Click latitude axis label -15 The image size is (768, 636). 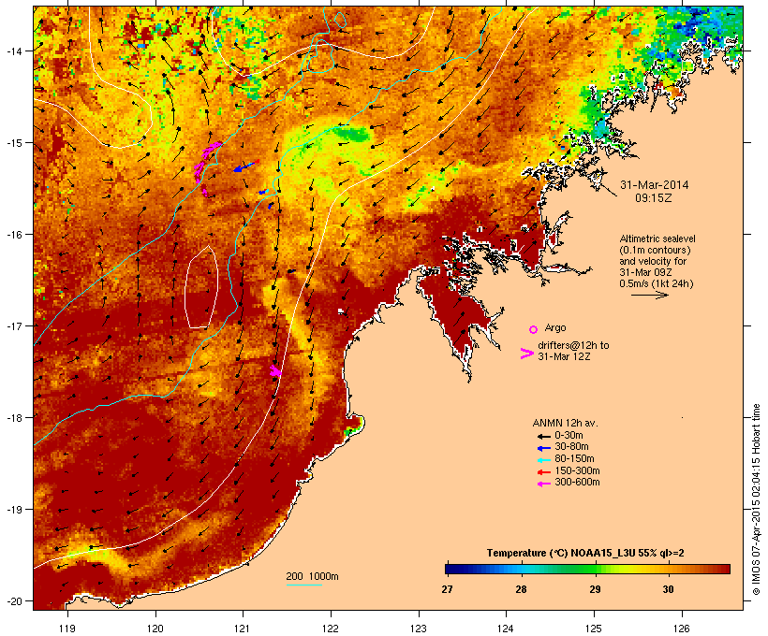13,143
